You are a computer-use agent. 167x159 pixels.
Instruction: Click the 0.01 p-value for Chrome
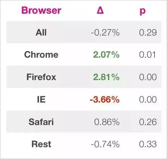[147, 55]
